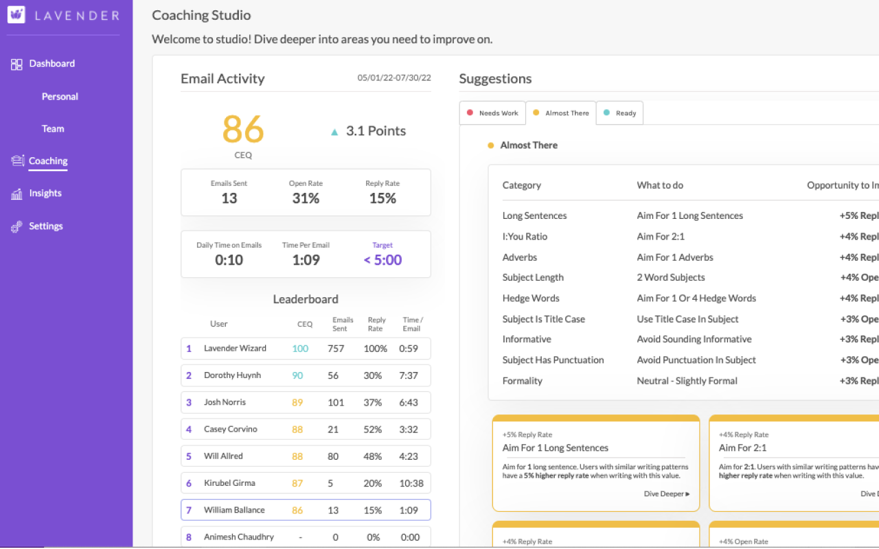Open the Insights section
This screenshot has width=879, height=549.
(45, 193)
